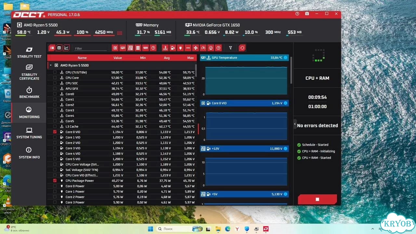416x234 pixels.
Task: Open OCCT help question-mark icon in title bar
Action: click(x=297, y=14)
